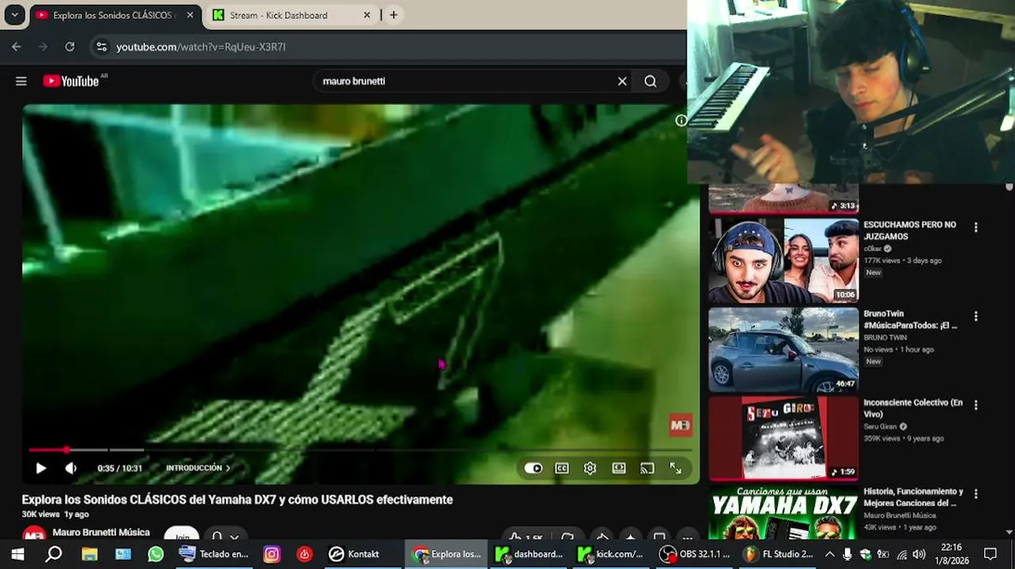This screenshot has width=1015, height=569.
Task: Open File Explorer from taskbar
Action: 89,554
